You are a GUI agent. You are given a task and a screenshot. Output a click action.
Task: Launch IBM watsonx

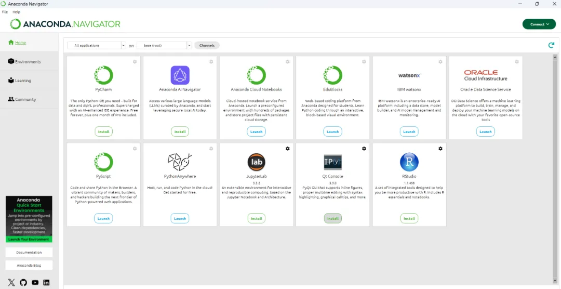click(409, 132)
